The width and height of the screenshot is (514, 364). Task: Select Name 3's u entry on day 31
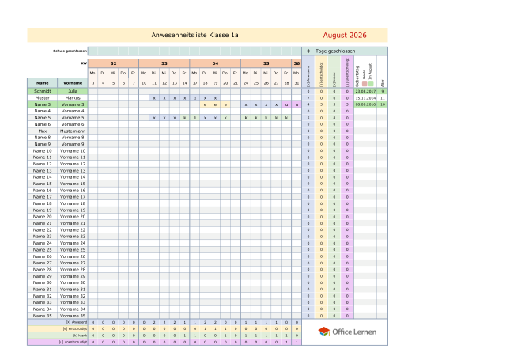pyautogui.click(x=297, y=104)
